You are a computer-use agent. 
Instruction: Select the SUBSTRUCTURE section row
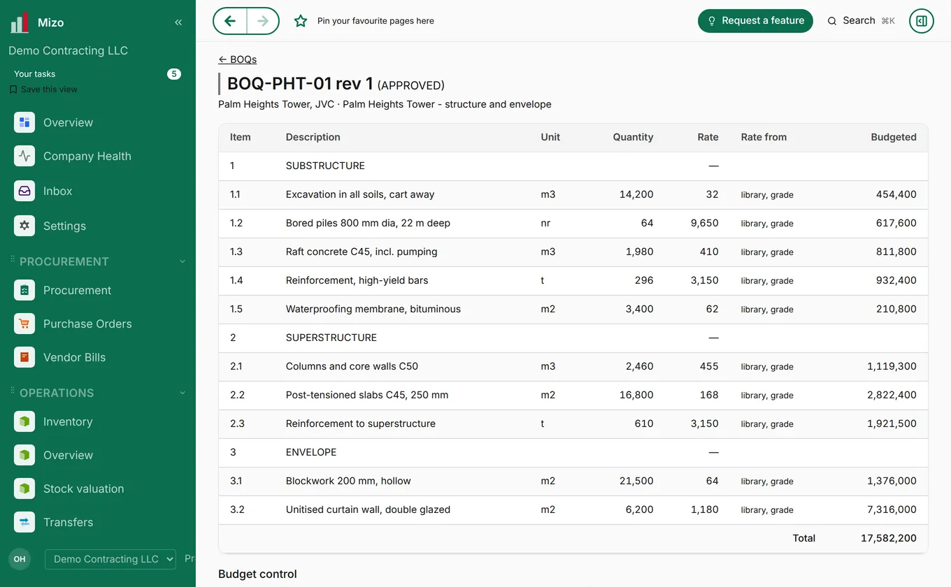(x=573, y=166)
